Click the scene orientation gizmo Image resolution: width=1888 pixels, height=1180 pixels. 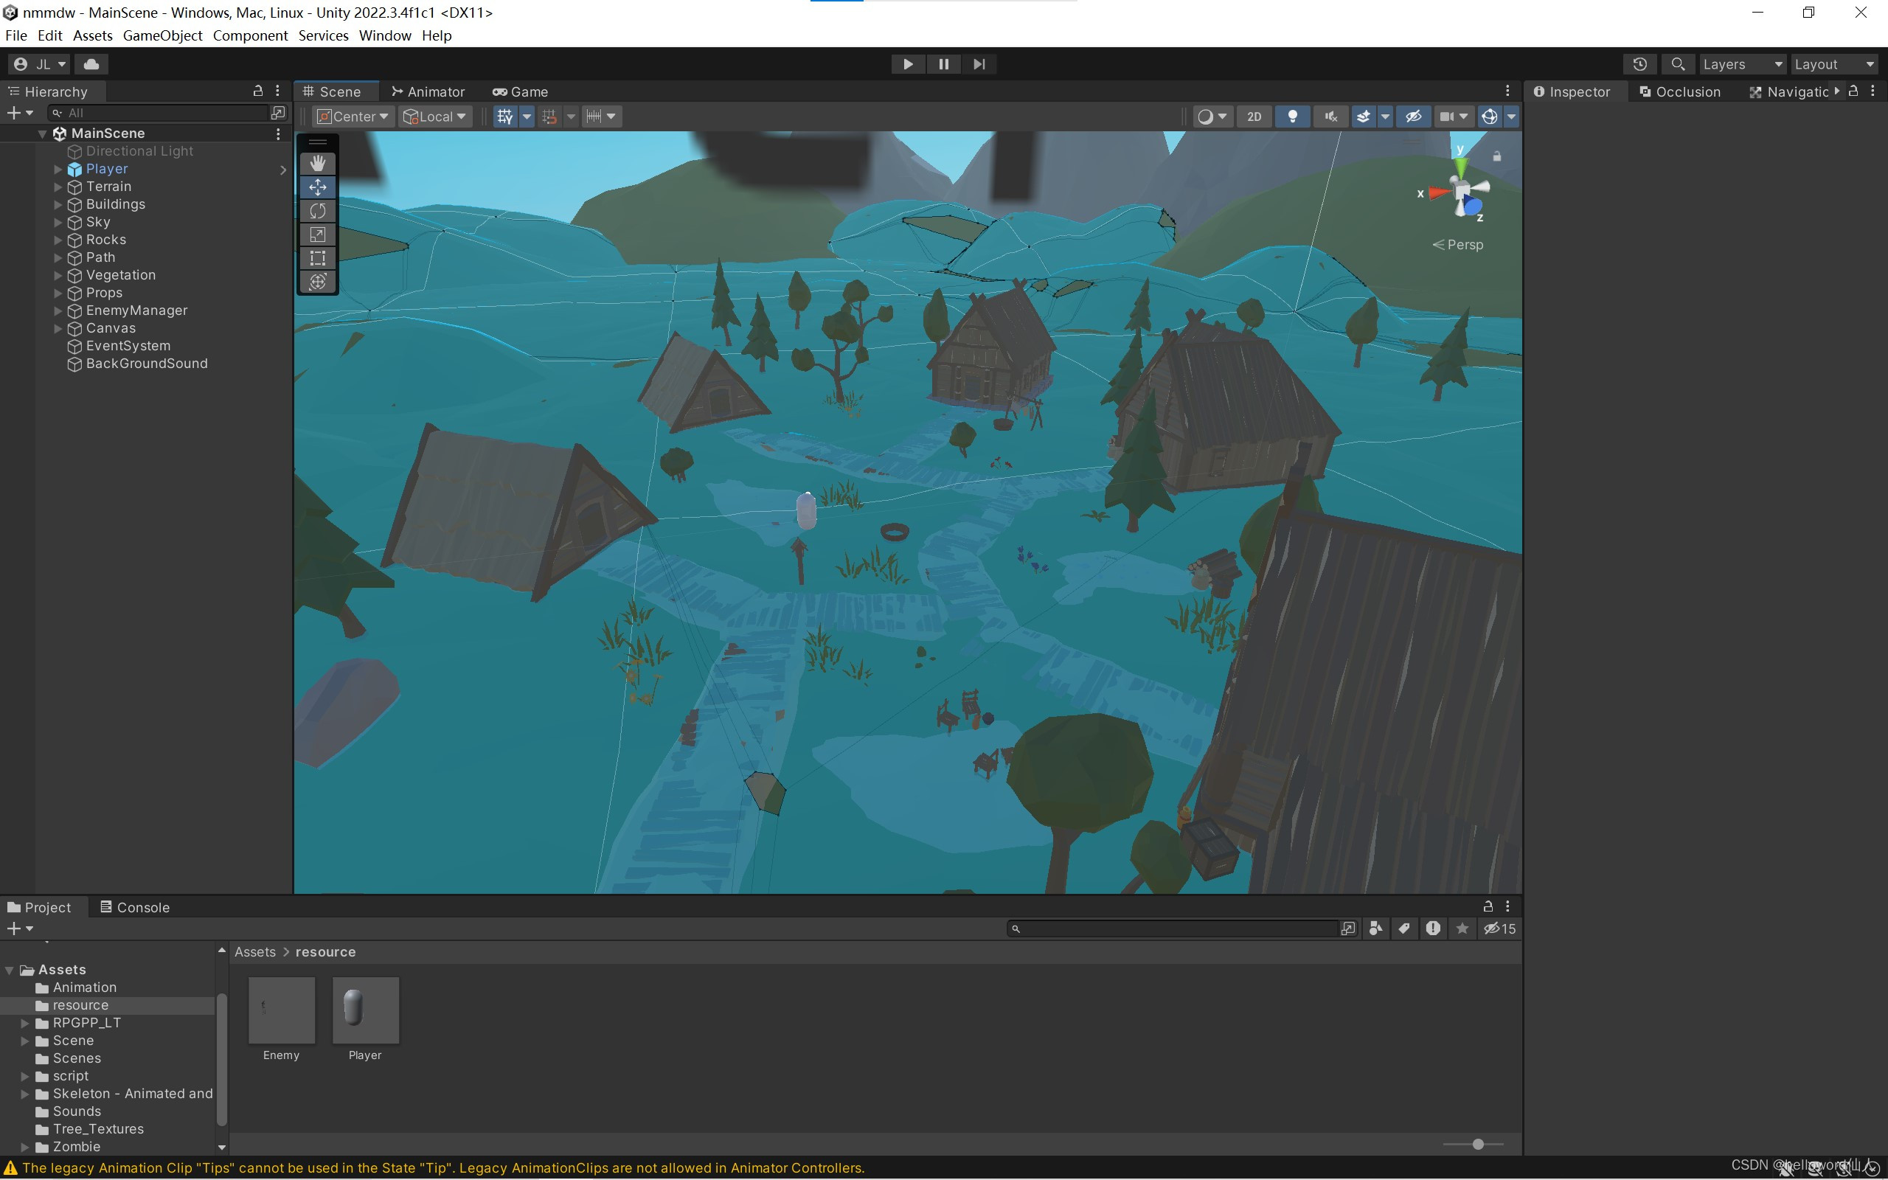tap(1461, 189)
